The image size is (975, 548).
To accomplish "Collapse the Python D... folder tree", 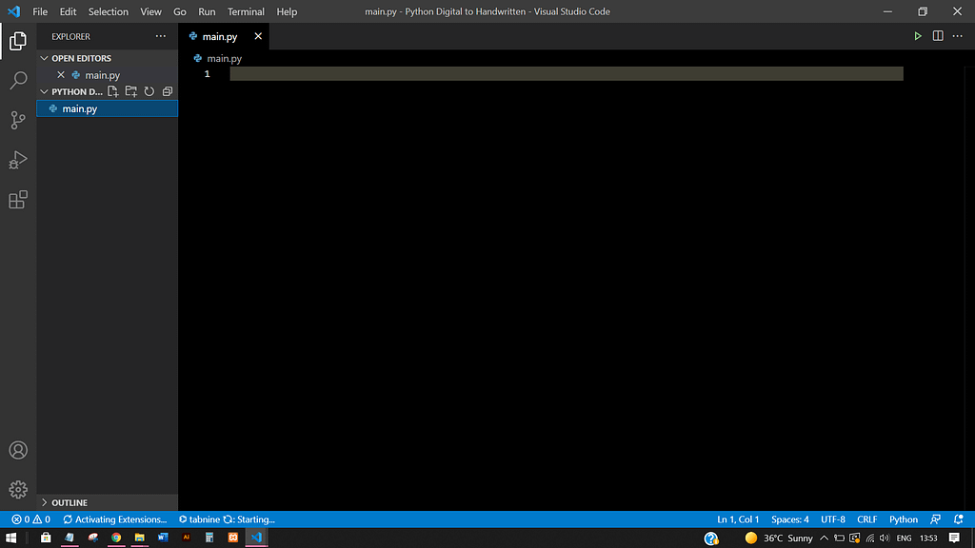I will (x=44, y=91).
